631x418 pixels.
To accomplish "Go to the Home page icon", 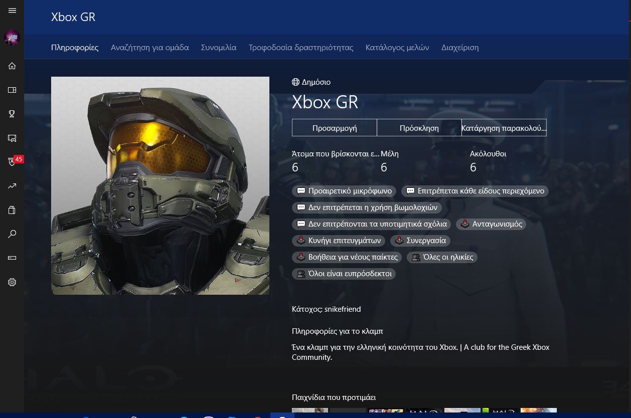I will (12, 66).
